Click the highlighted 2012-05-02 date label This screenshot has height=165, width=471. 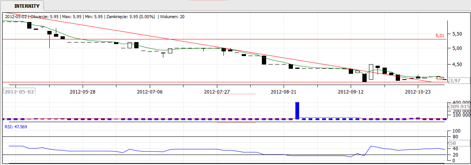pos(19,92)
